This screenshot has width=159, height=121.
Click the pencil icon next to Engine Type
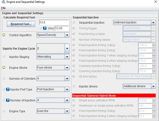[x=4, y=111]
